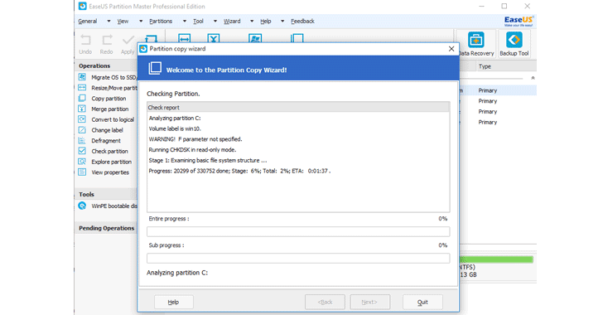
Task: Open the Feedback menu item
Action: (302, 22)
